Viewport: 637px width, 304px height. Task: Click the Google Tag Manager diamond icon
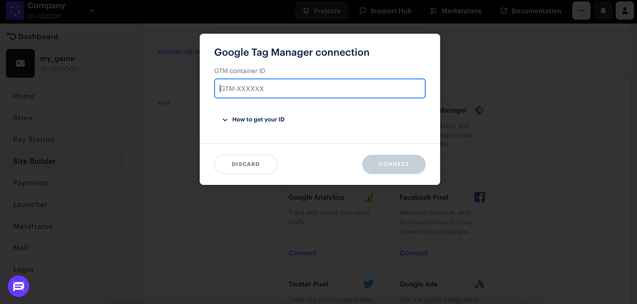tap(479, 110)
